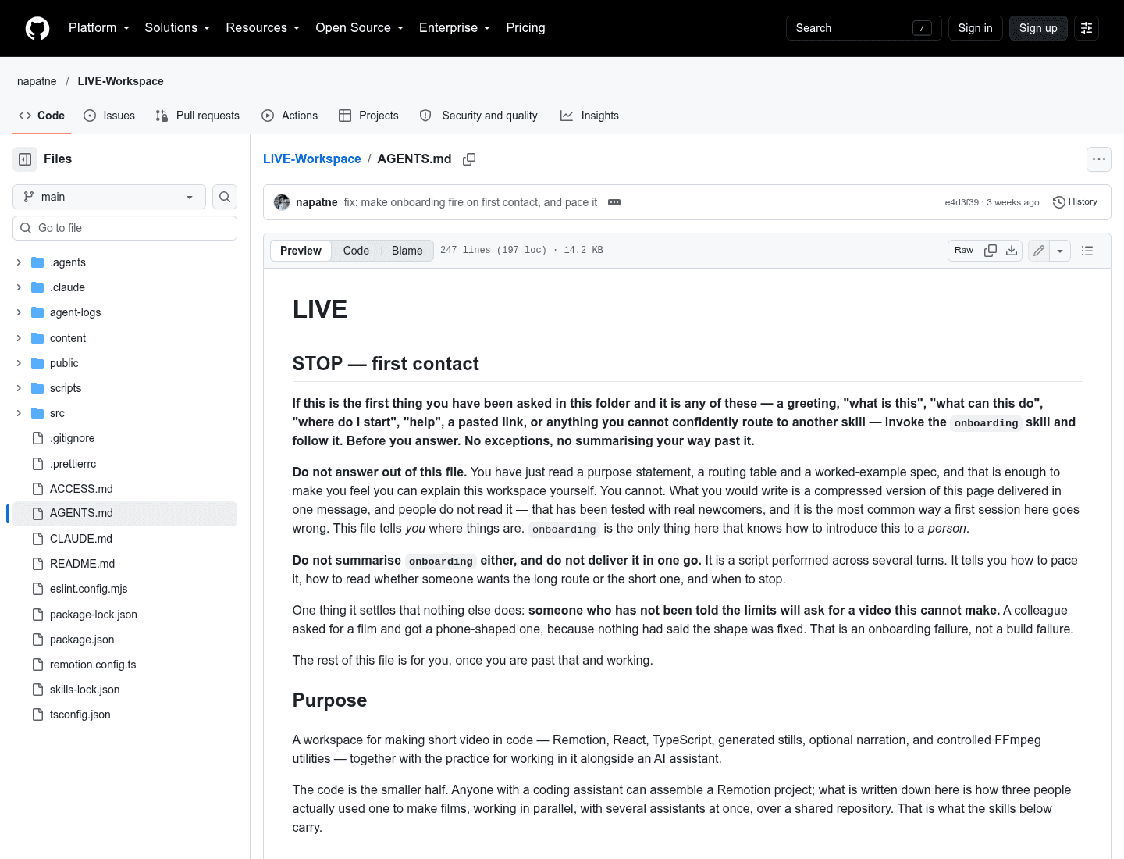This screenshot has height=859, width=1124.
Task: Focus the top Search box
Action: pyautogui.click(x=864, y=28)
